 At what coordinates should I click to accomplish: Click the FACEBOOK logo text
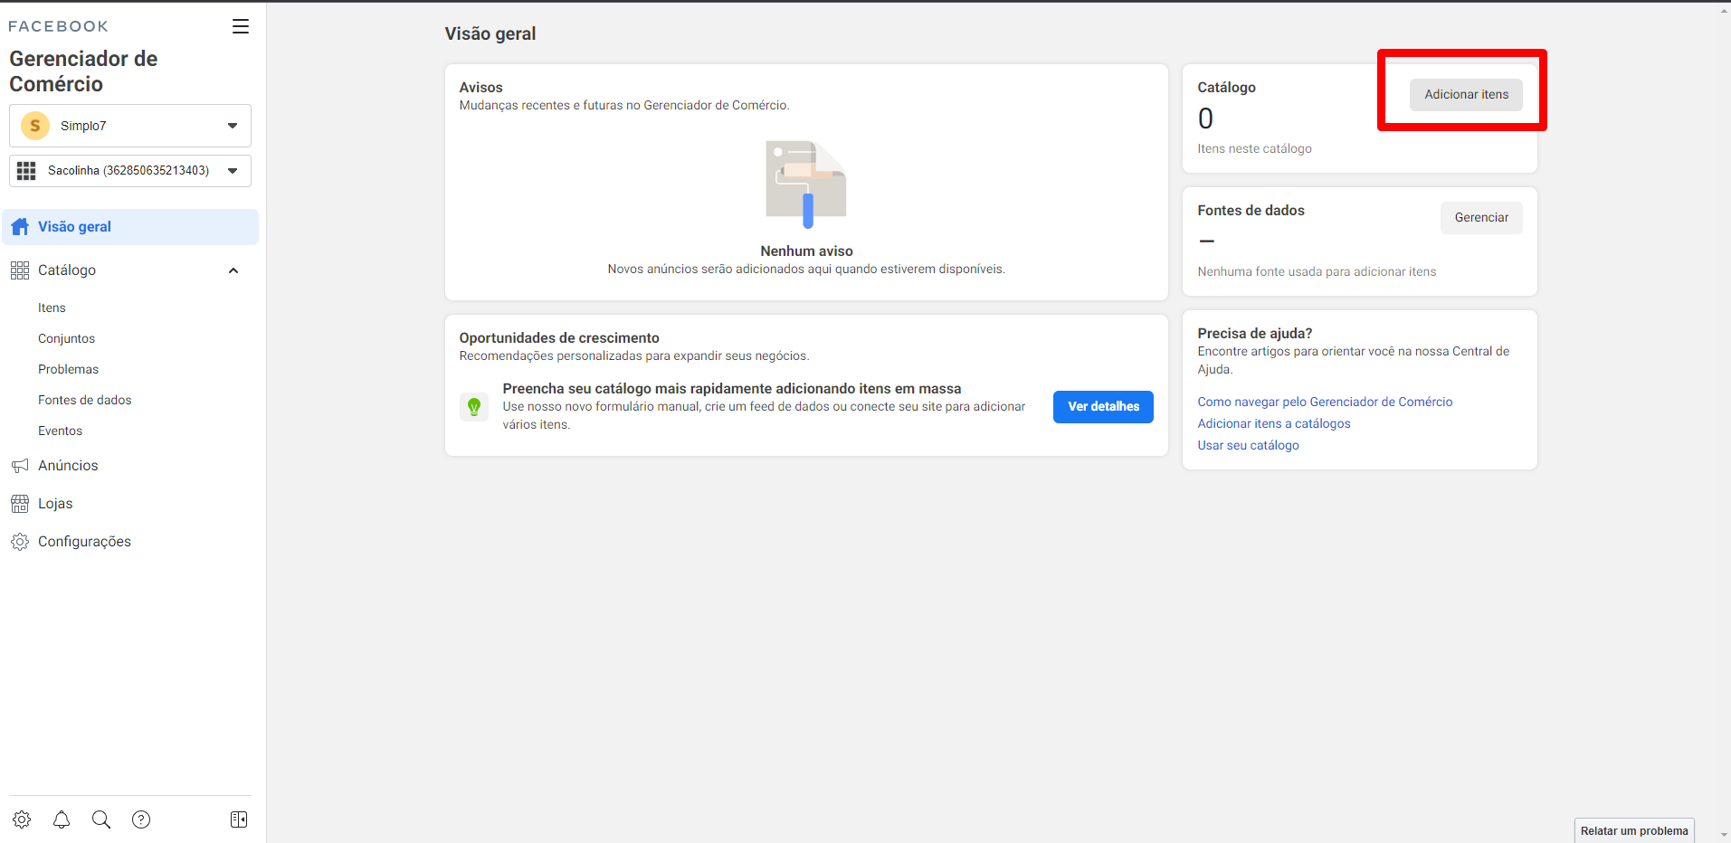(x=58, y=27)
